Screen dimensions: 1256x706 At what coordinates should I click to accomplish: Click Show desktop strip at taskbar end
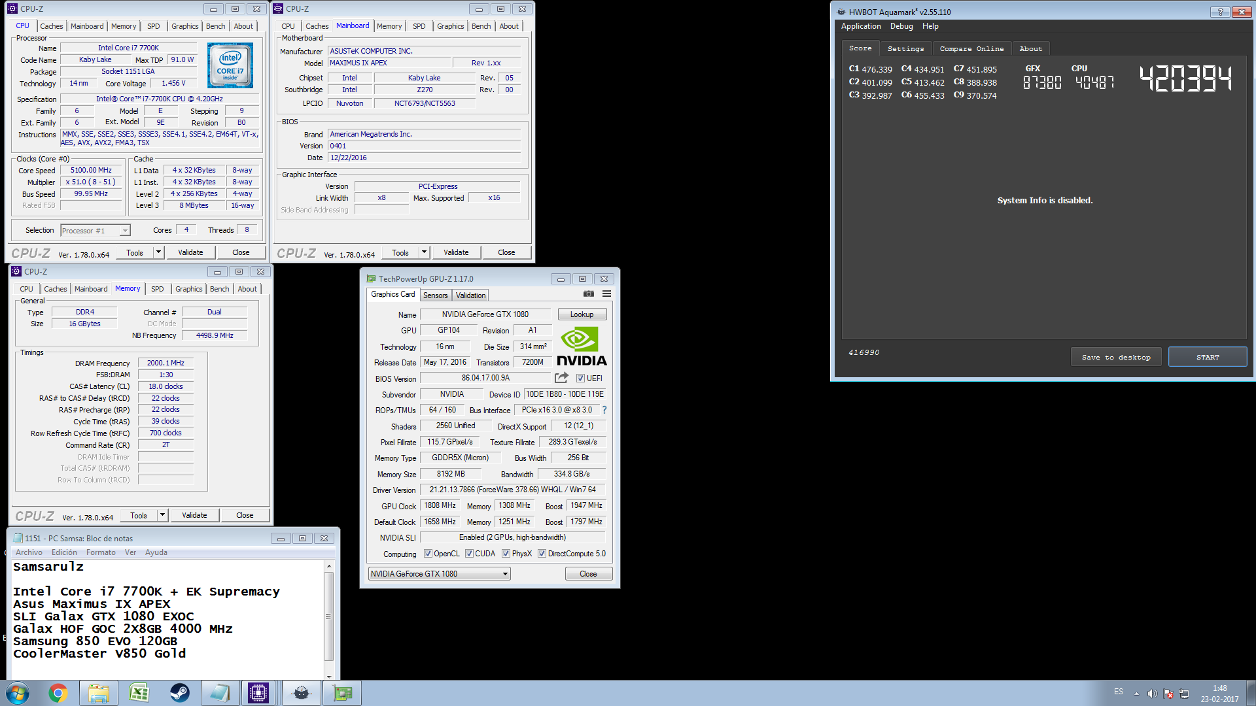(1251, 693)
